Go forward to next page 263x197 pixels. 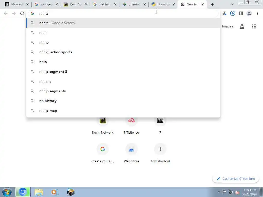click(14, 13)
